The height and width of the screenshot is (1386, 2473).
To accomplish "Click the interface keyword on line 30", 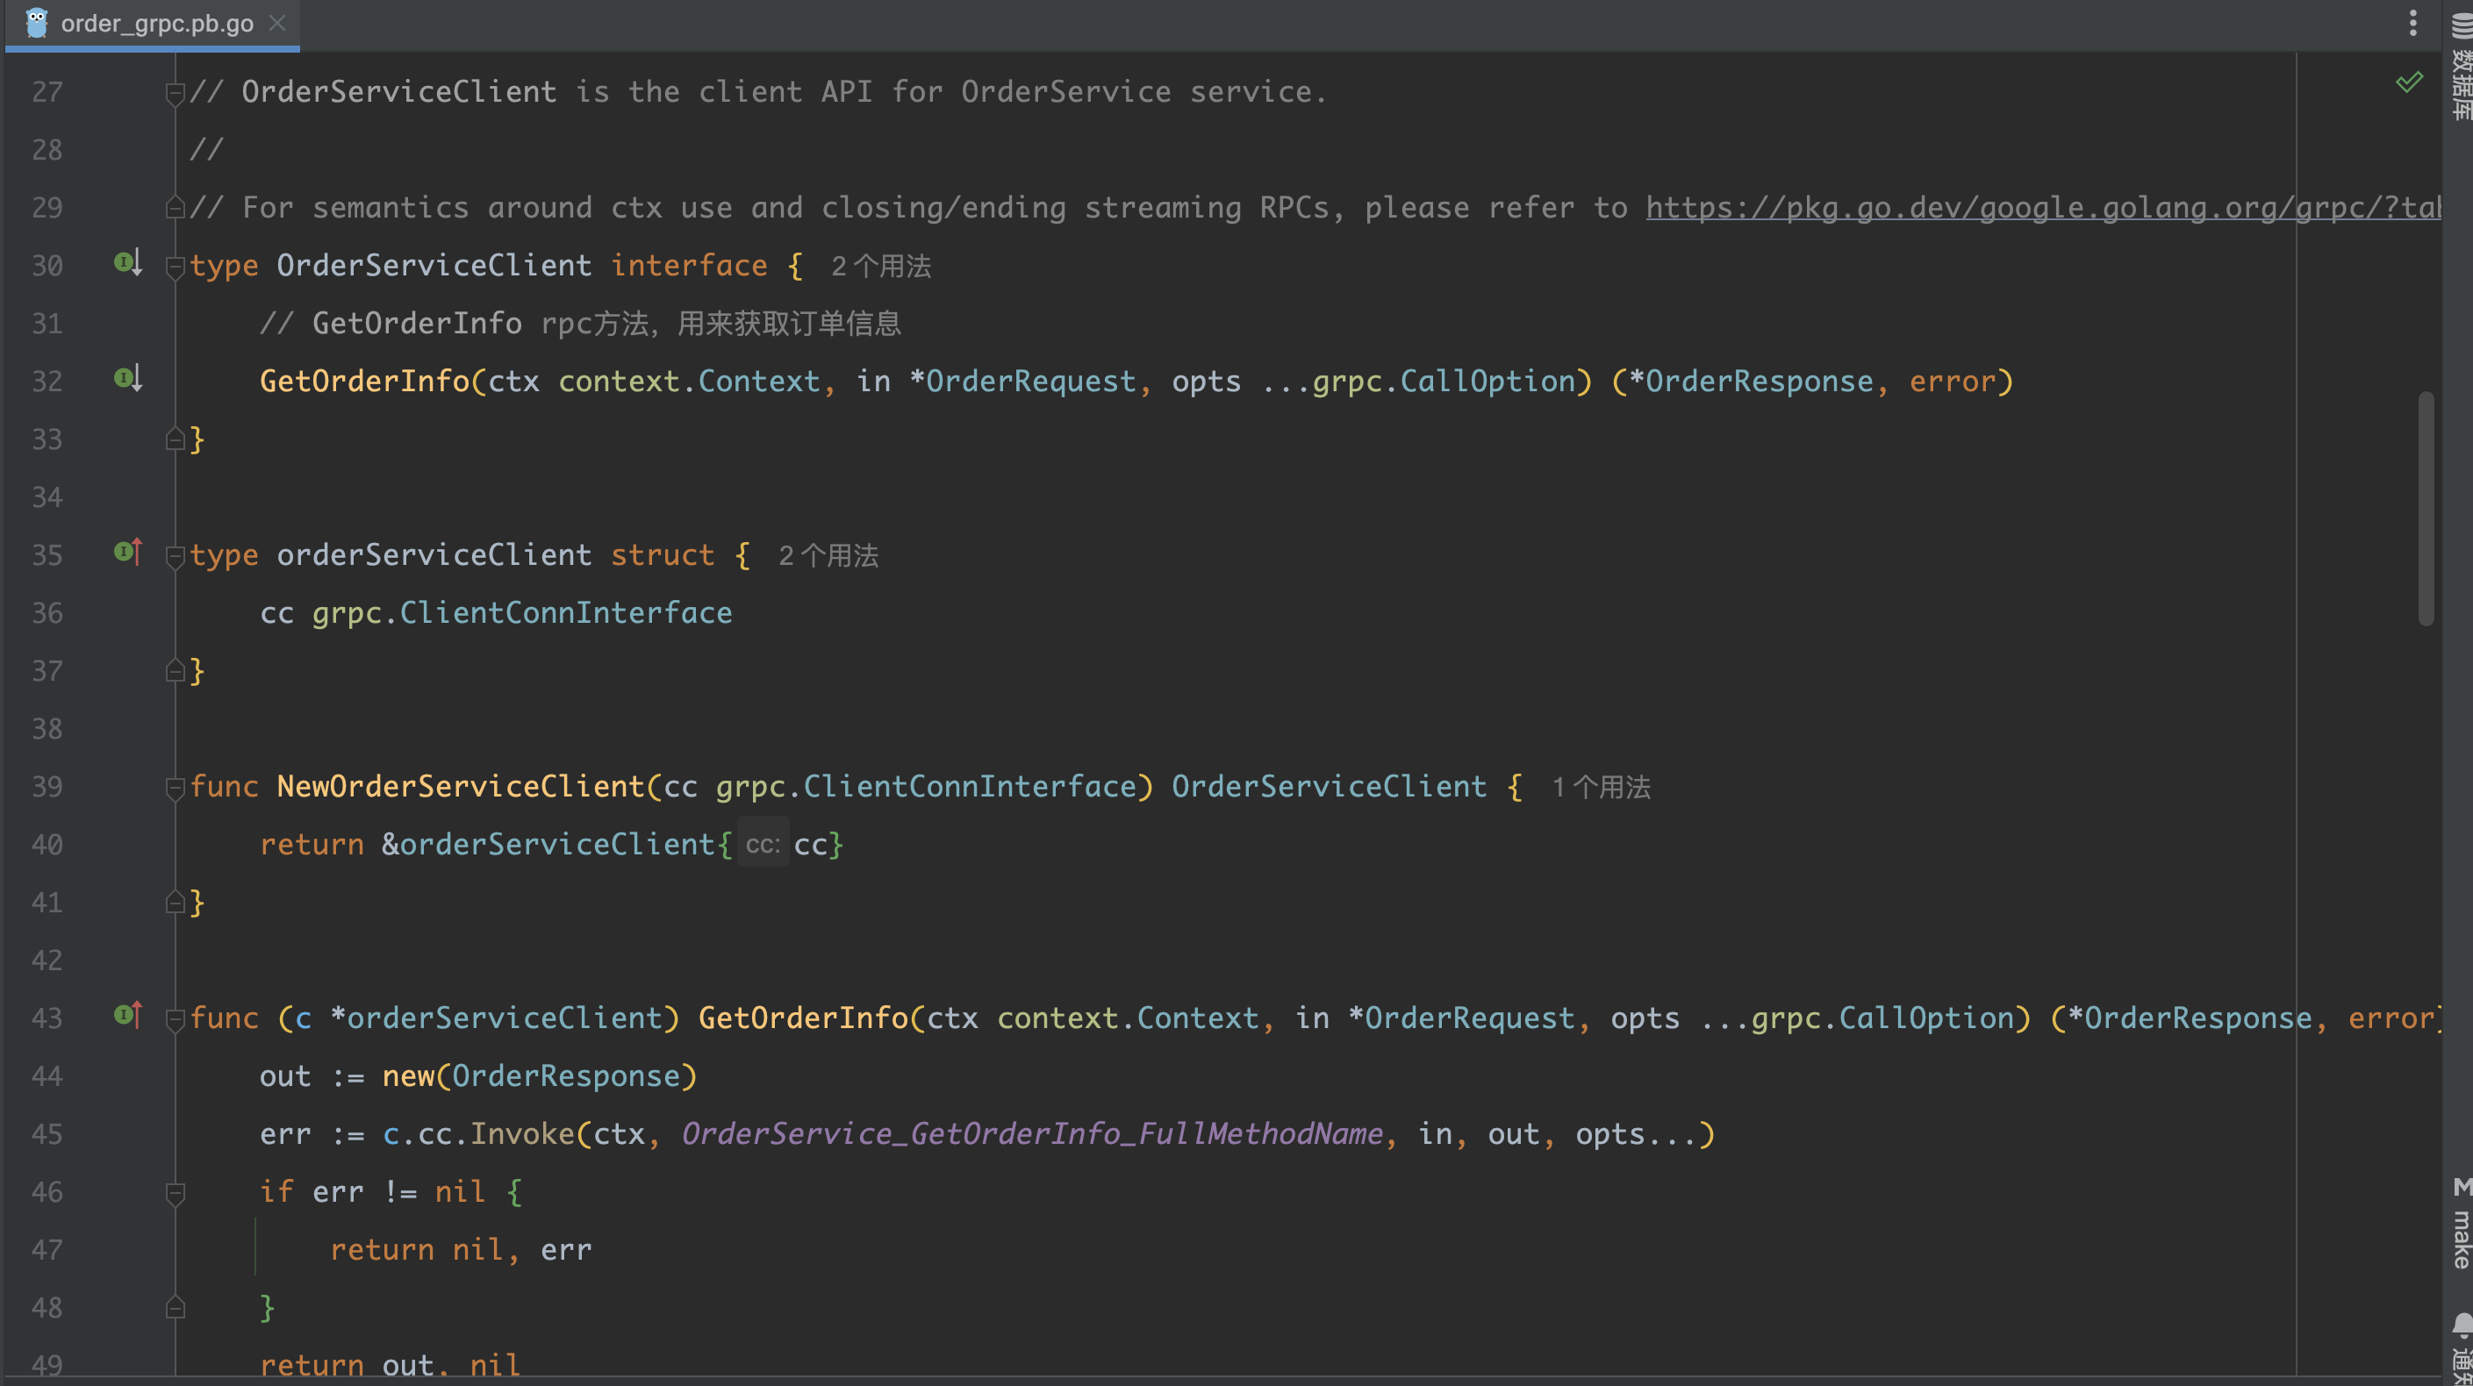I will [689, 265].
